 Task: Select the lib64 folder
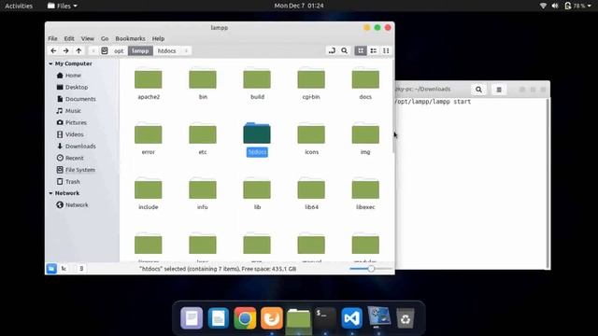(x=311, y=189)
